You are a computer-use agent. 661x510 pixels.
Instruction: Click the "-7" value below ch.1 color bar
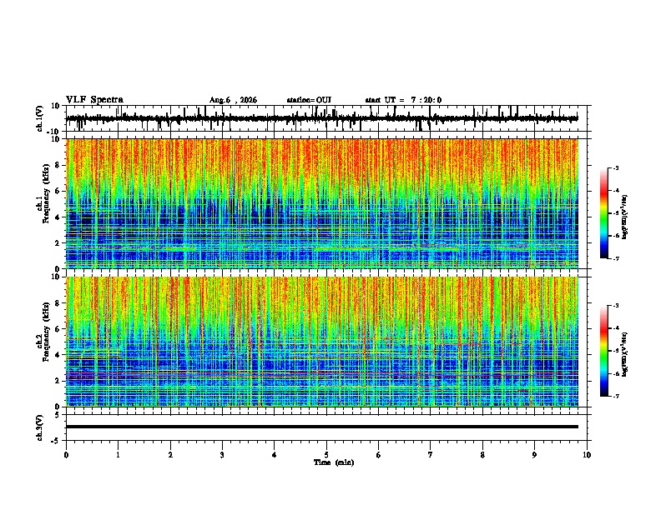pyautogui.click(x=616, y=258)
